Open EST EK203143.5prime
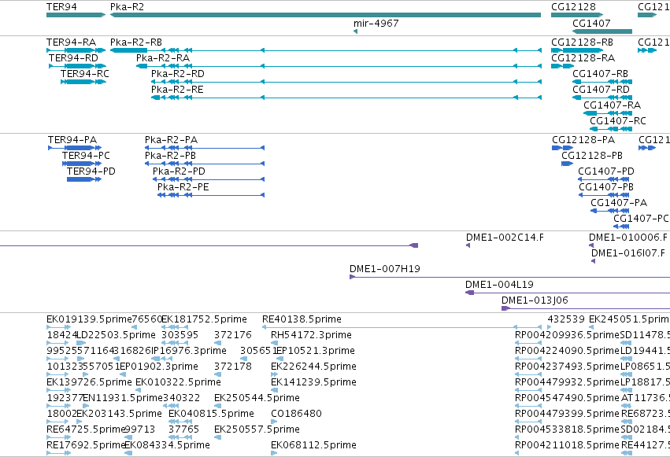Screen dimensions: 670x457 80,422
